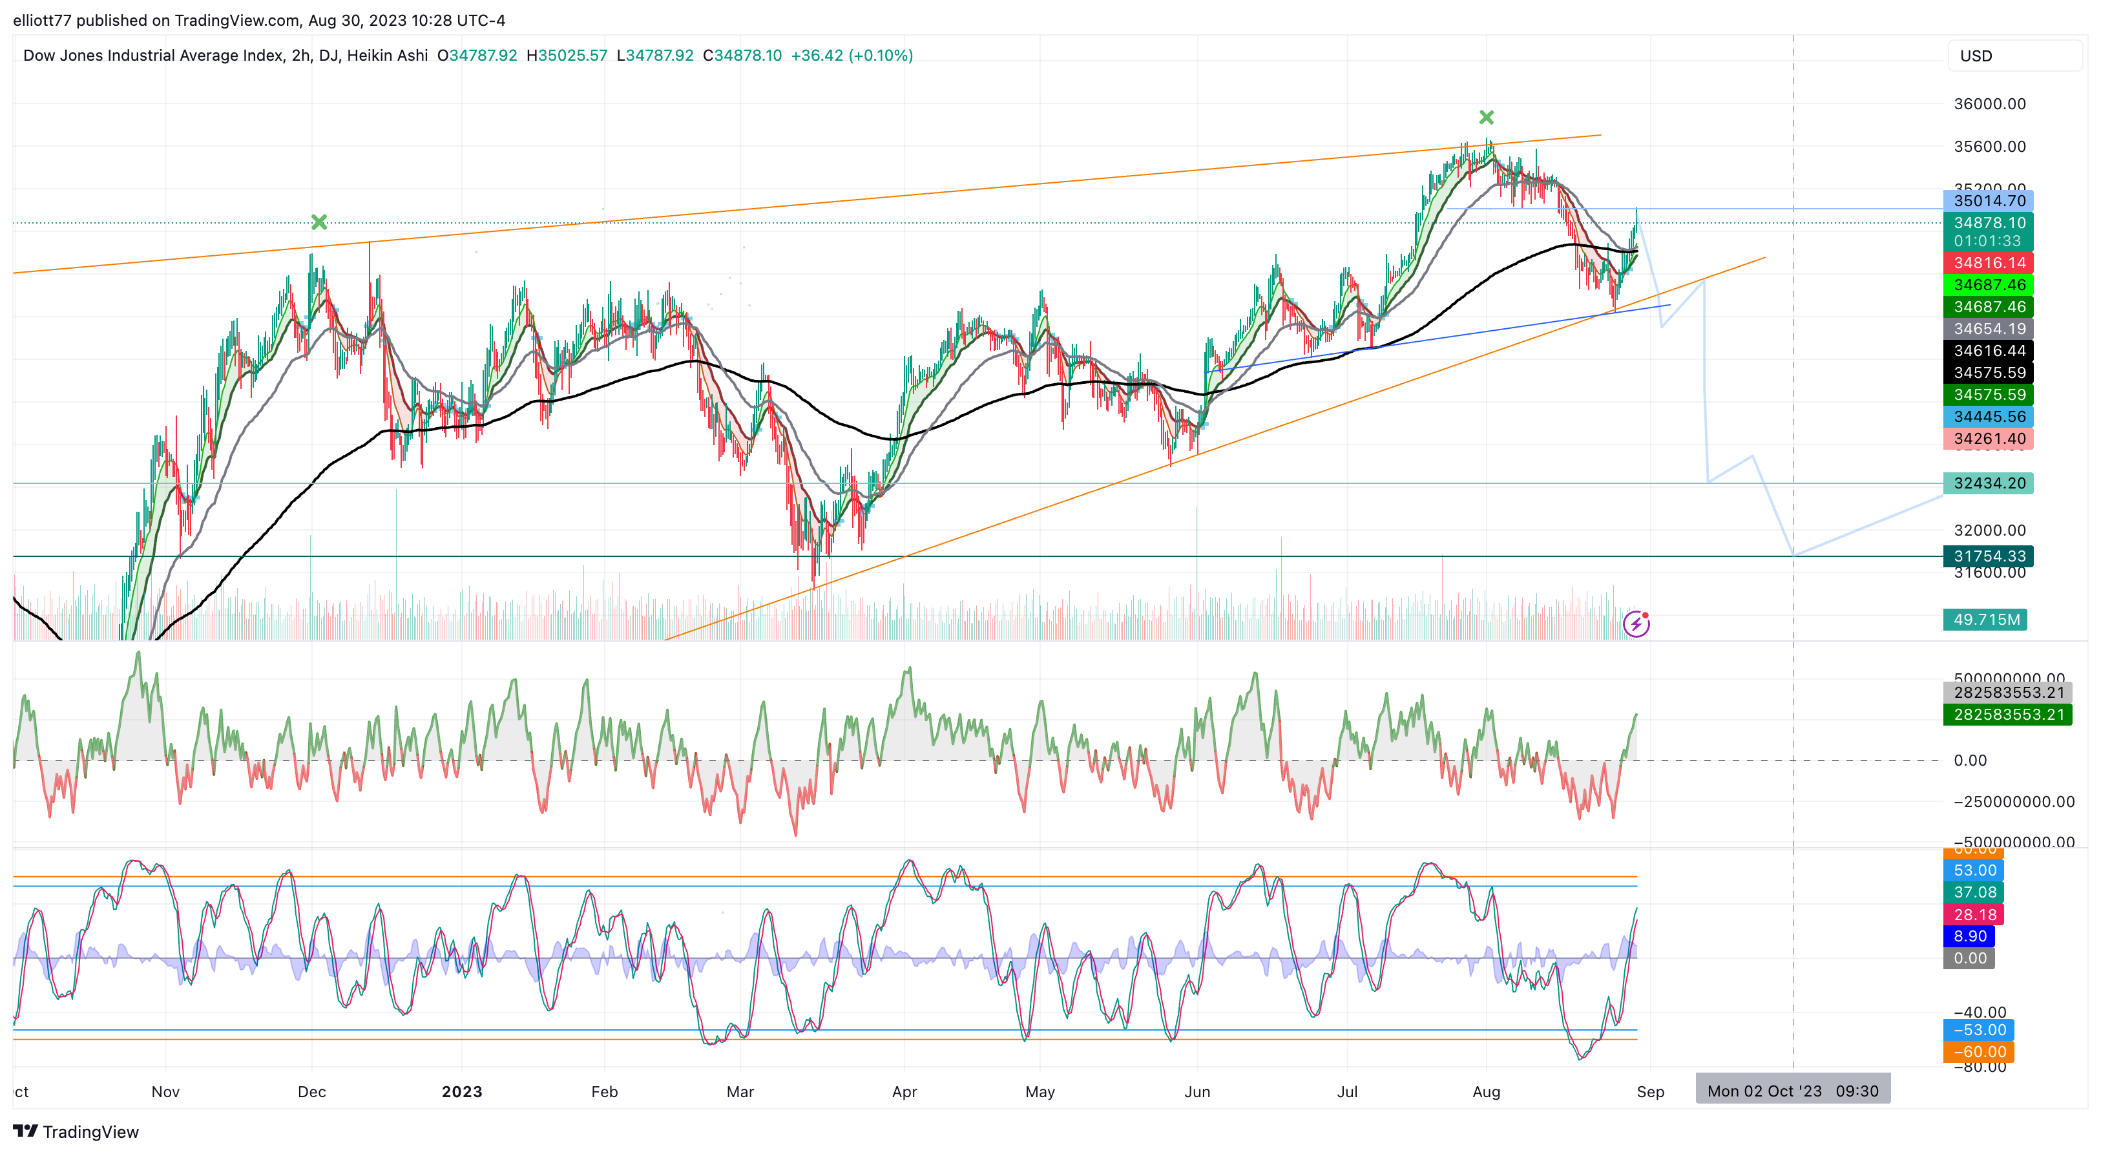This screenshot has width=2101, height=1154.
Task: Click the 2023 year label on time axis
Action: (x=462, y=1091)
